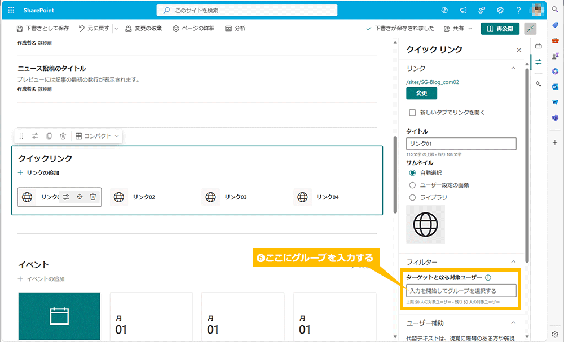Click イベントの追加
This screenshot has width=564, height=342.
point(41,279)
